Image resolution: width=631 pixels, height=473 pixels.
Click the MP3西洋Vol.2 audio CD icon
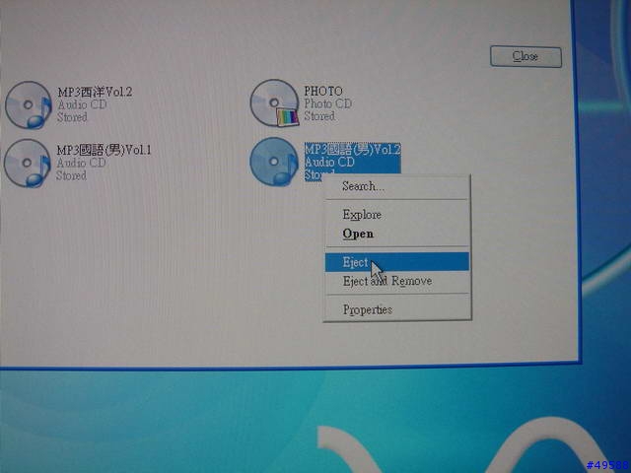click(29, 105)
